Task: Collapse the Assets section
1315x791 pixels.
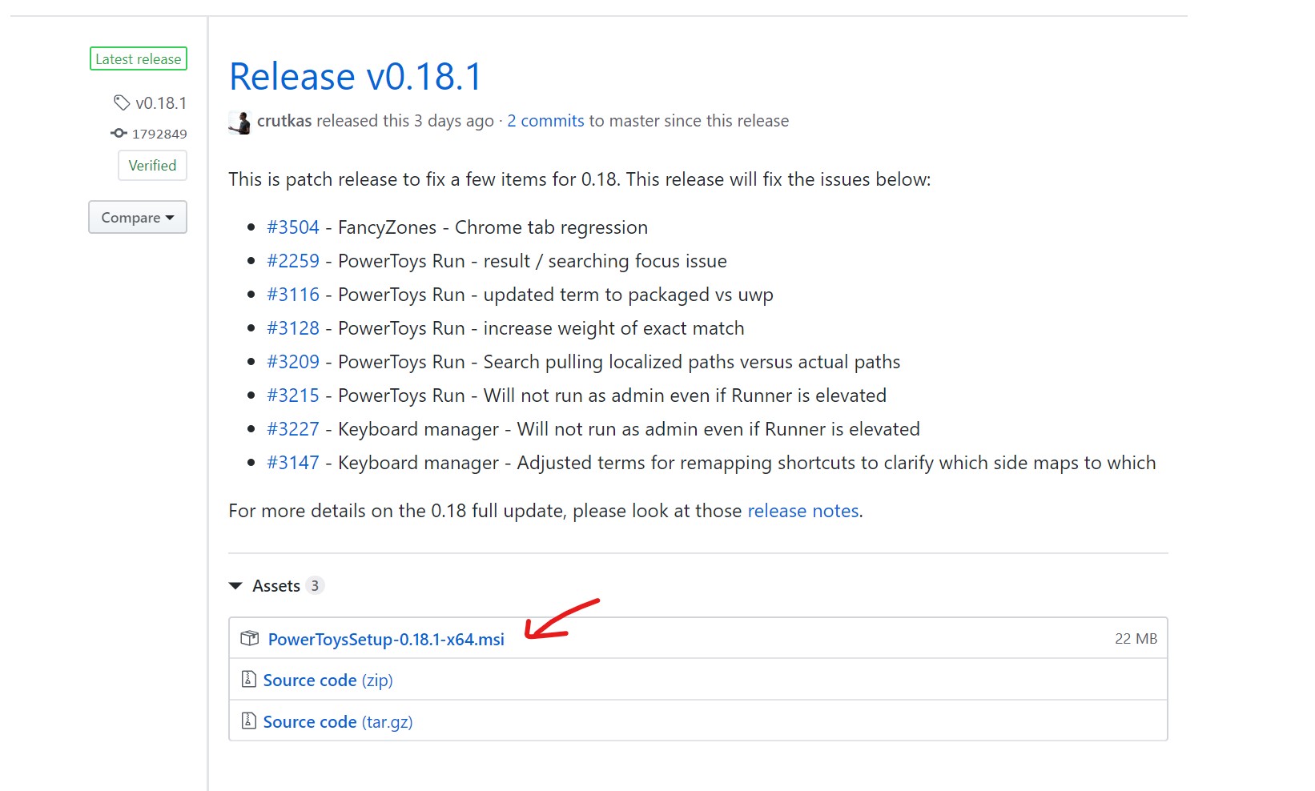Action: [x=235, y=586]
